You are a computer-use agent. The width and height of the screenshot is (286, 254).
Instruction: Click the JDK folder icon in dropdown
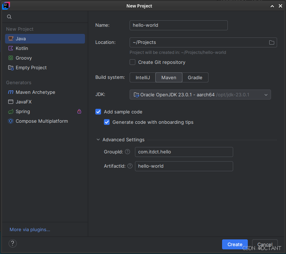[136, 95]
